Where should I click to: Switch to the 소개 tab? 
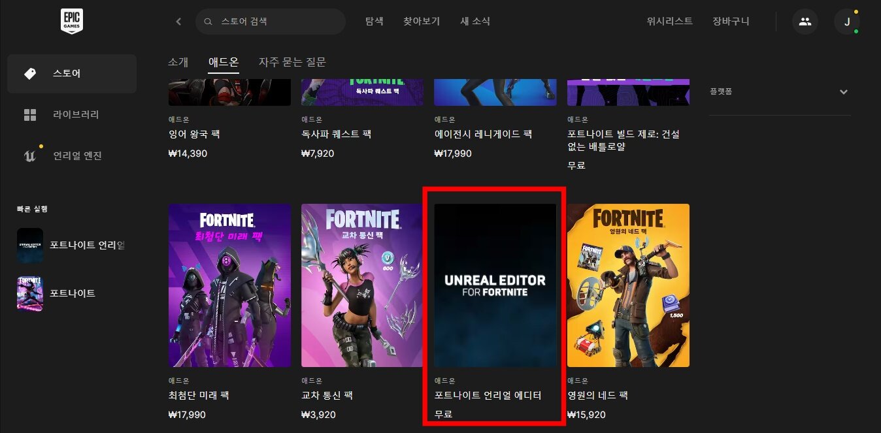click(x=178, y=62)
